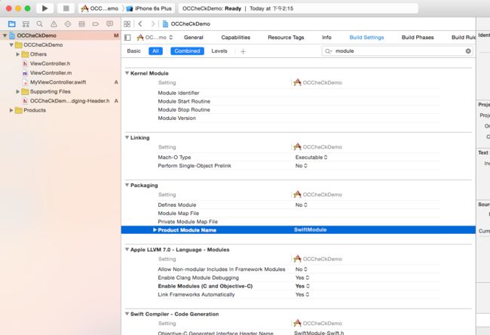Go back in editor history
Image resolution: width=490 pixels, height=335 pixels.
(140, 24)
